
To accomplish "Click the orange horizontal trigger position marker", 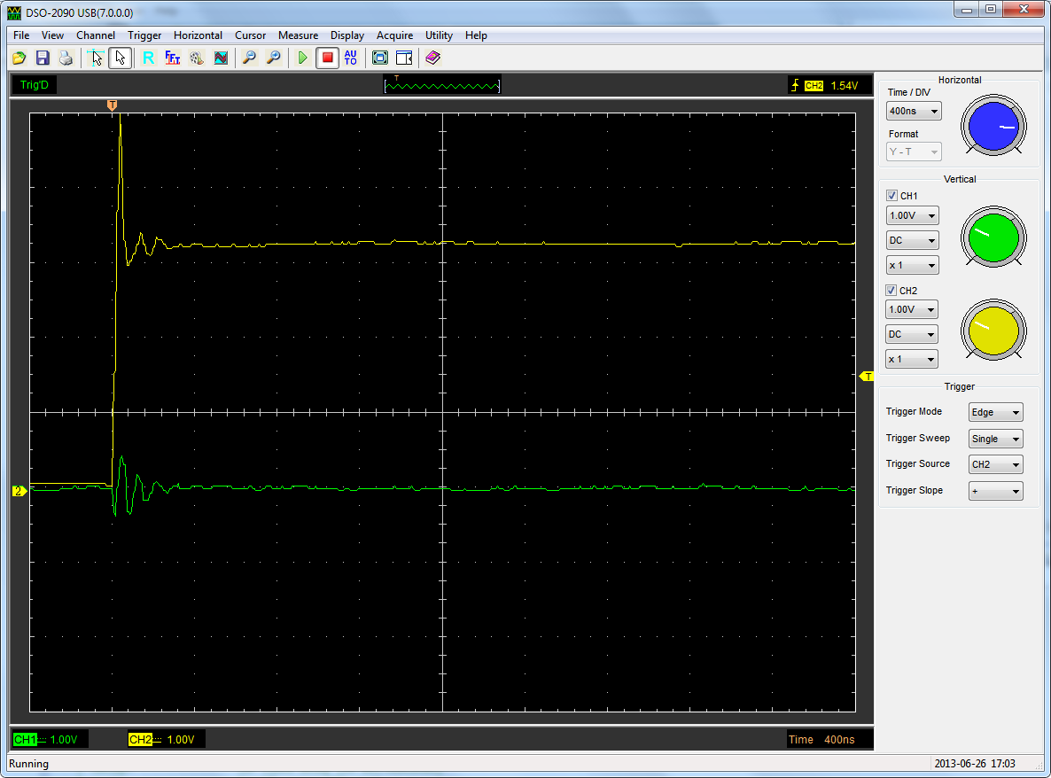I will coord(112,105).
